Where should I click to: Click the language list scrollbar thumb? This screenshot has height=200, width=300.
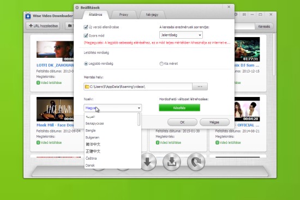tap(139, 119)
